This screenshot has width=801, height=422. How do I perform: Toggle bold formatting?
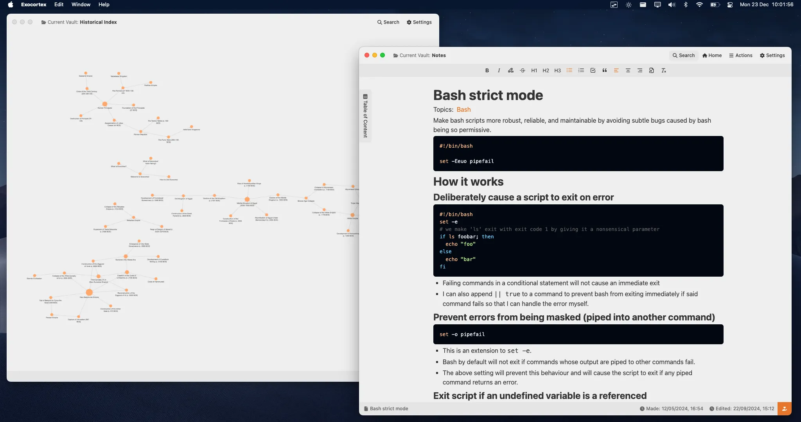[487, 70]
